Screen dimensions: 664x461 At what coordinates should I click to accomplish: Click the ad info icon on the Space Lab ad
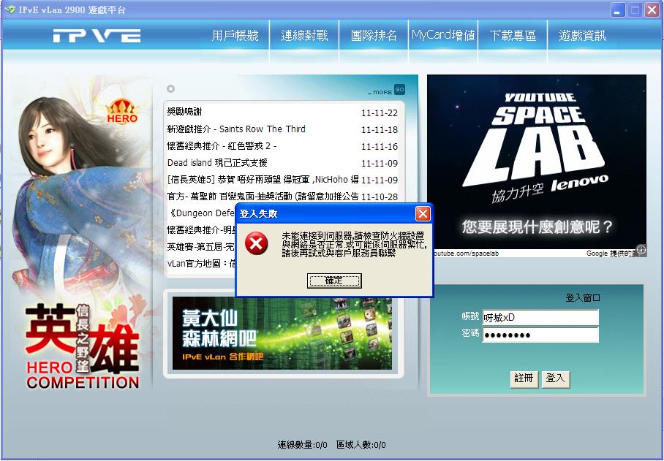point(641,250)
